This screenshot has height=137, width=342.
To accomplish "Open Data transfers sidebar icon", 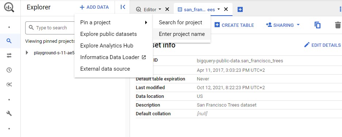I will tap(9, 55).
